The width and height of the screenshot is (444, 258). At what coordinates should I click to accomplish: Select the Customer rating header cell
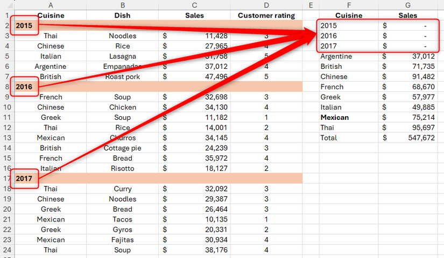click(266, 16)
